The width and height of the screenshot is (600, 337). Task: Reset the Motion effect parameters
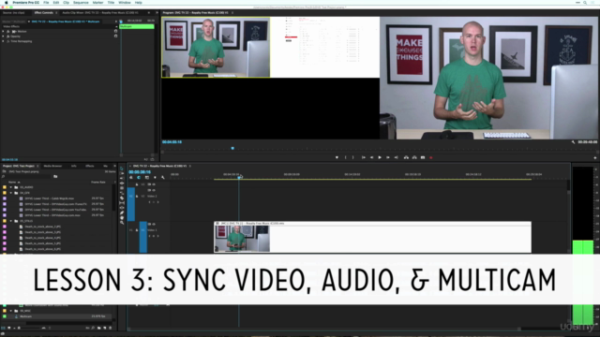click(x=116, y=31)
